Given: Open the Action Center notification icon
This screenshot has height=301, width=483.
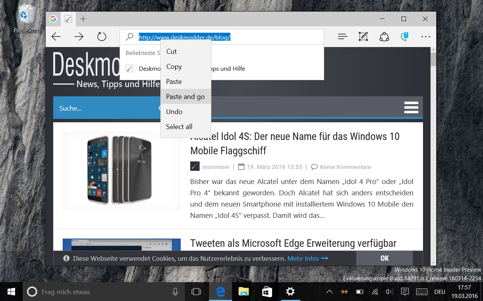Looking at the screenshot, I should pos(405,292).
